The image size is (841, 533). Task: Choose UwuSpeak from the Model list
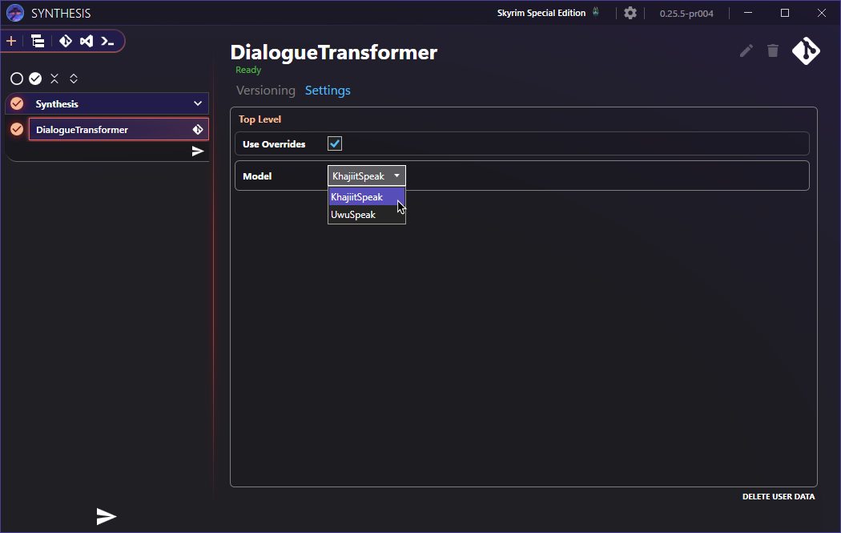(366, 215)
